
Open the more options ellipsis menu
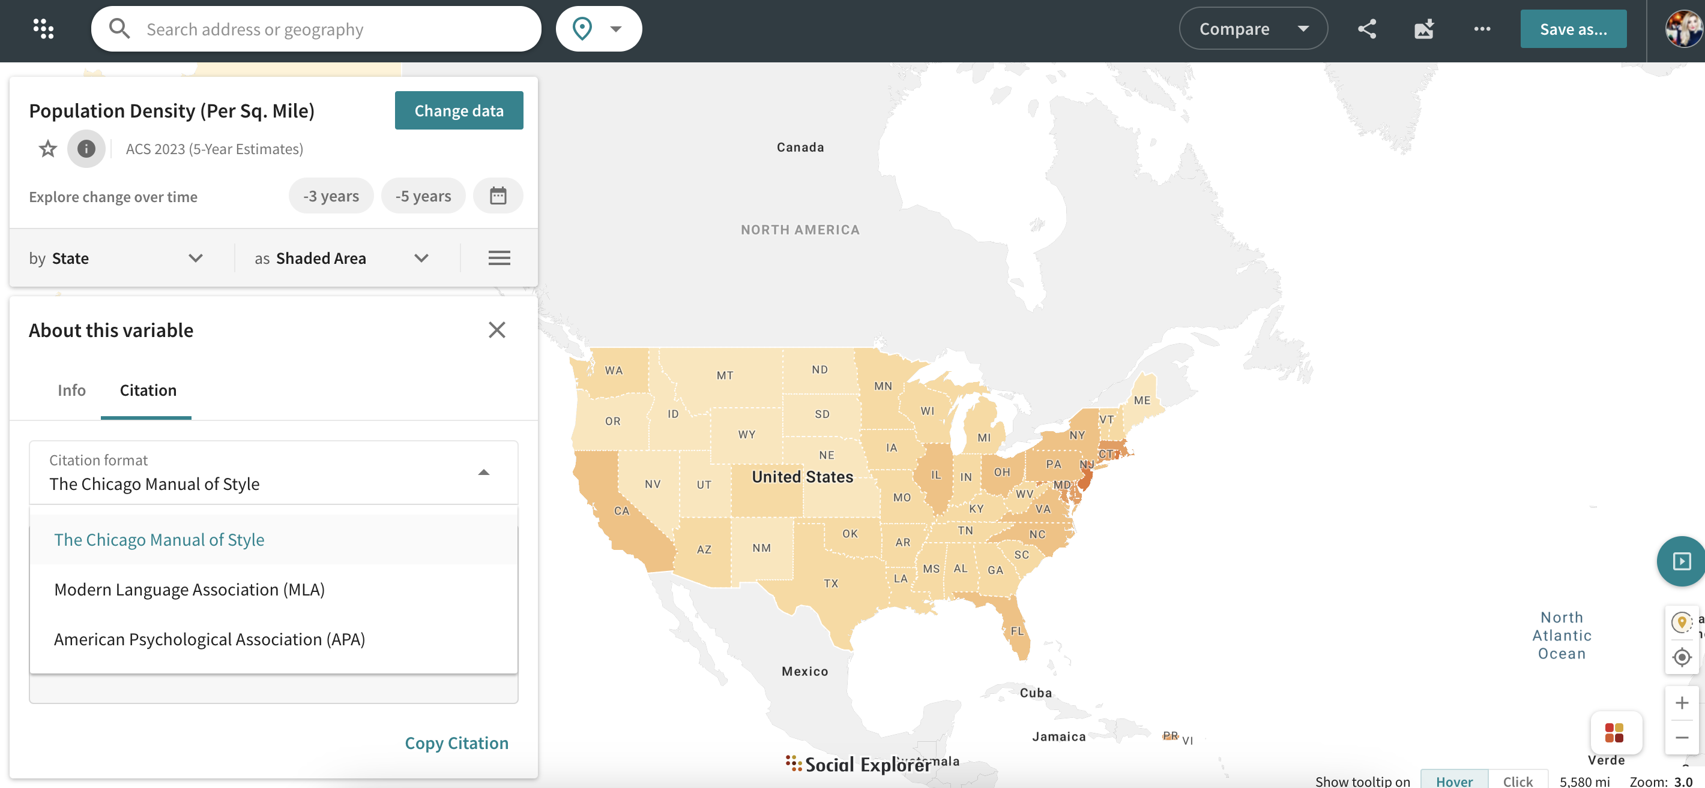1482,28
